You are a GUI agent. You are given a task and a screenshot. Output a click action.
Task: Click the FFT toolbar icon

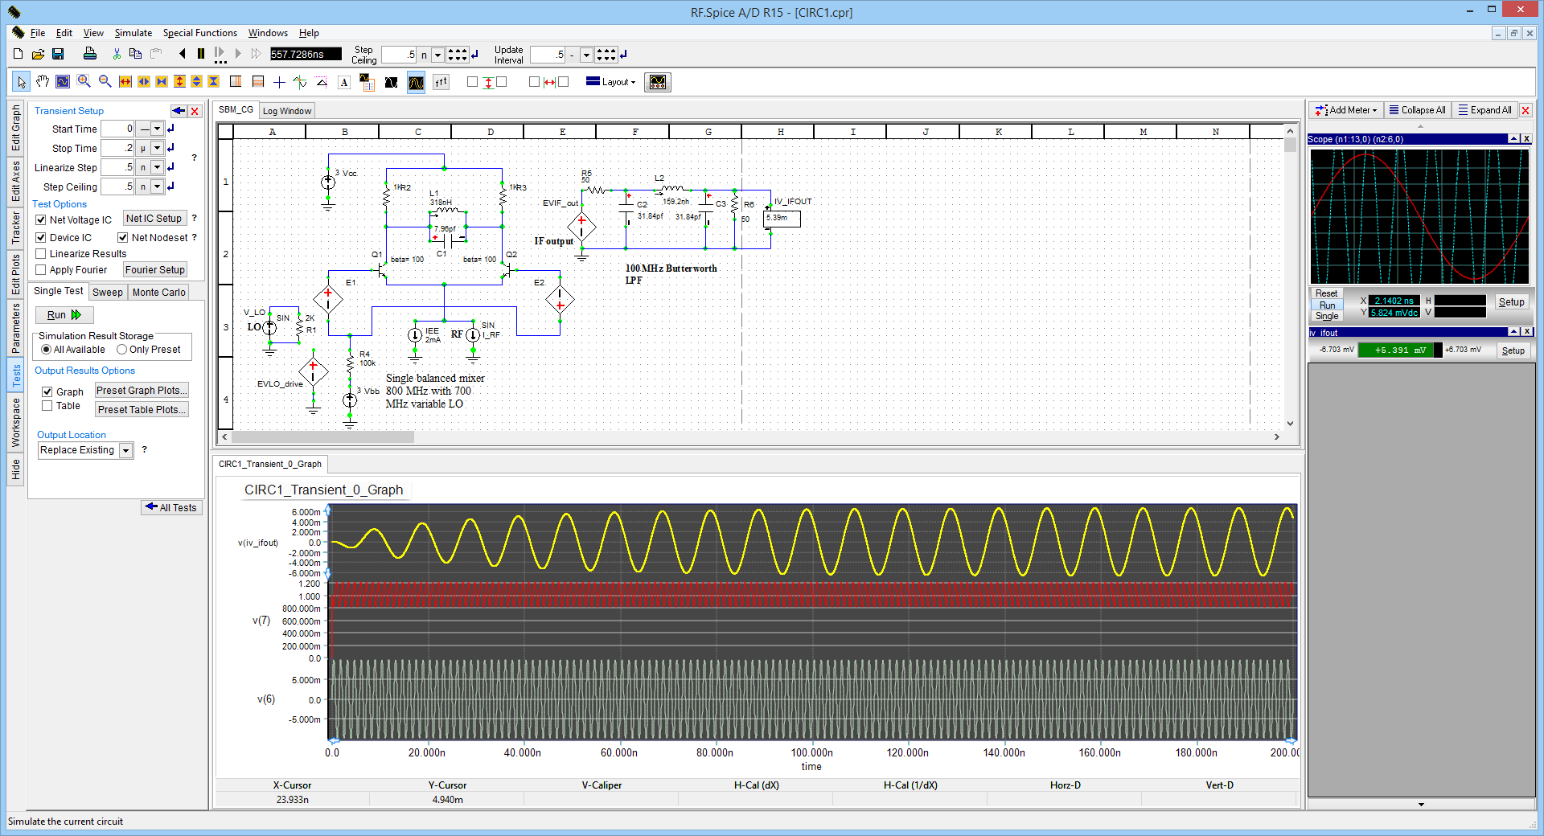pyautogui.click(x=441, y=82)
